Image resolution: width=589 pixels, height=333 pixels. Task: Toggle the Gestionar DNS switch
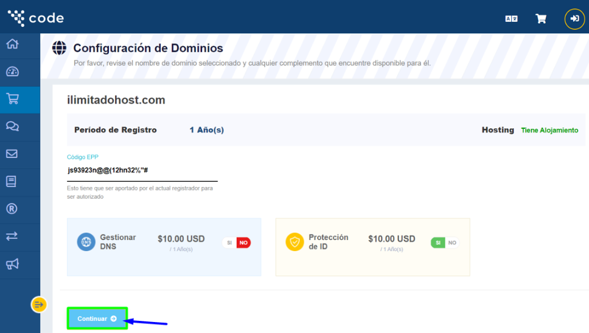coord(236,243)
